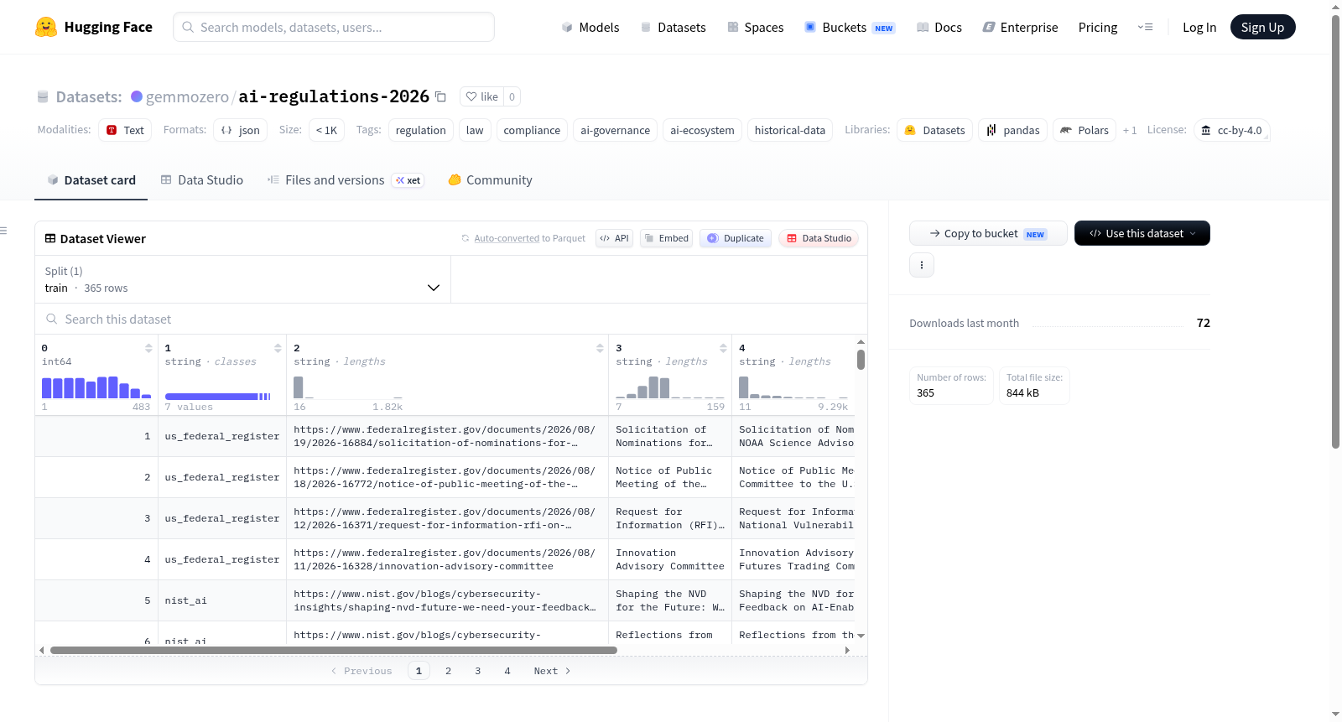The width and height of the screenshot is (1342, 722).
Task: Click the table vertical scrollbar thumb
Action: pos(861,360)
